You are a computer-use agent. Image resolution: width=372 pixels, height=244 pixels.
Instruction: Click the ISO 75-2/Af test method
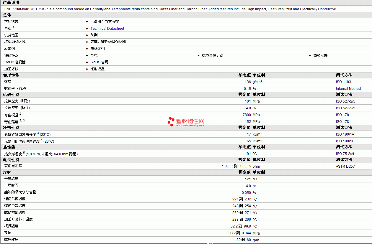click(x=345, y=154)
